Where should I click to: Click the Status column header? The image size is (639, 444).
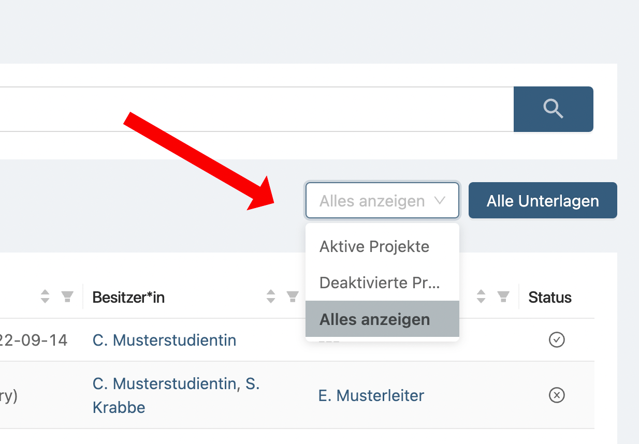(550, 297)
